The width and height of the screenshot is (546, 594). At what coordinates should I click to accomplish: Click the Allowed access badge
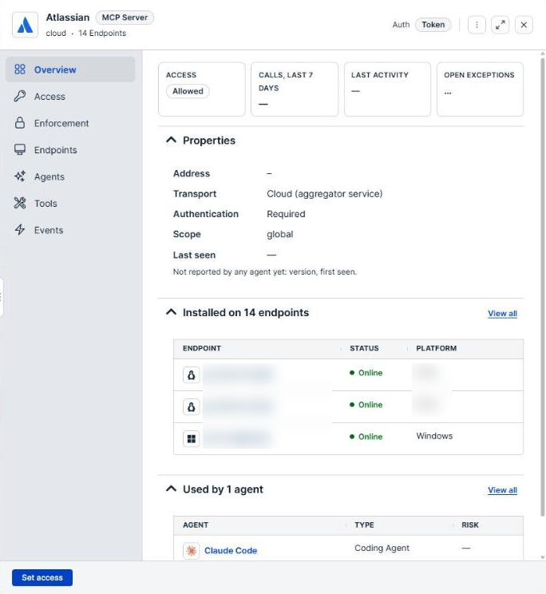188,91
